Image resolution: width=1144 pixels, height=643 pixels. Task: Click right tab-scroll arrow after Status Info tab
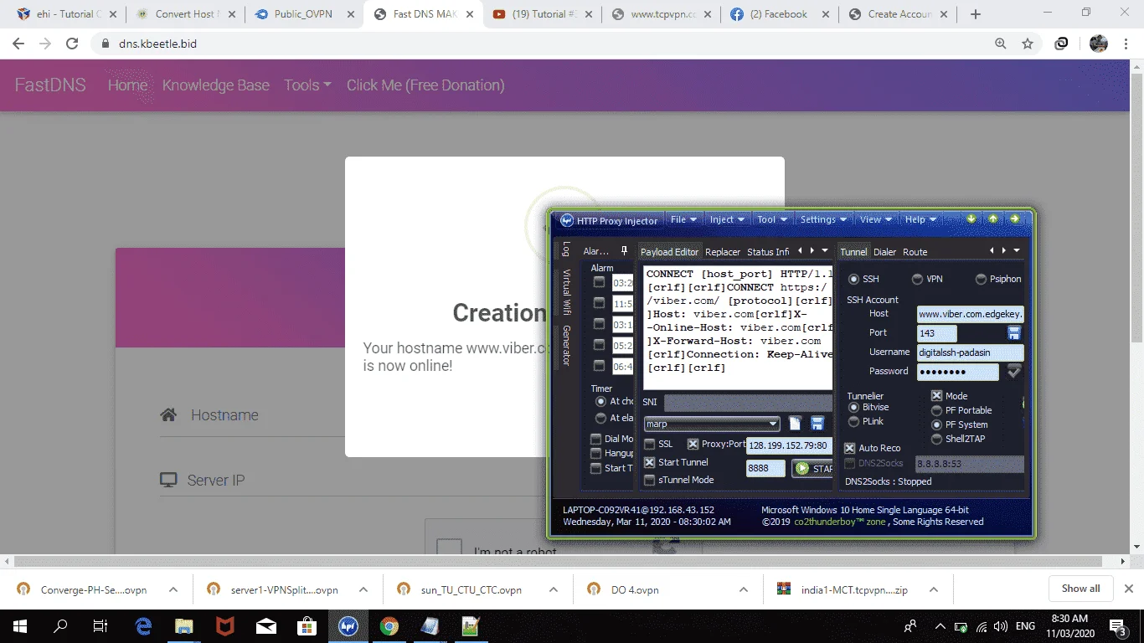click(812, 250)
